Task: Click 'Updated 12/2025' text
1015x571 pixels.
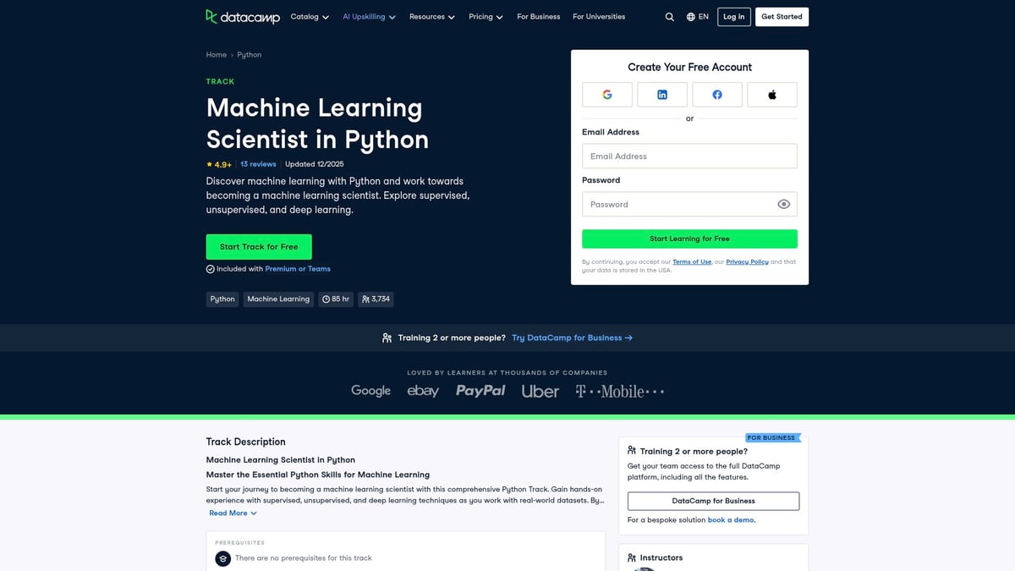Action: pos(315,164)
